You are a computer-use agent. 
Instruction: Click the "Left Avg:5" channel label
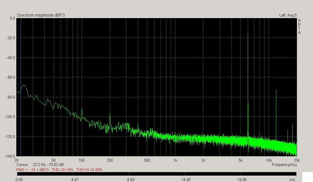[x=288, y=15]
